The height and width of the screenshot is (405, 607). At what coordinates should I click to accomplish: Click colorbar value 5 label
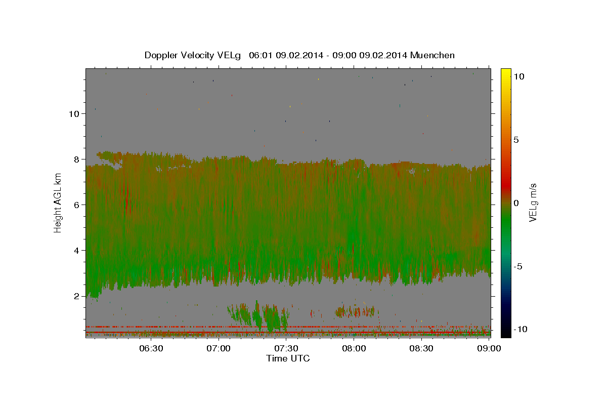(x=516, y=140)
